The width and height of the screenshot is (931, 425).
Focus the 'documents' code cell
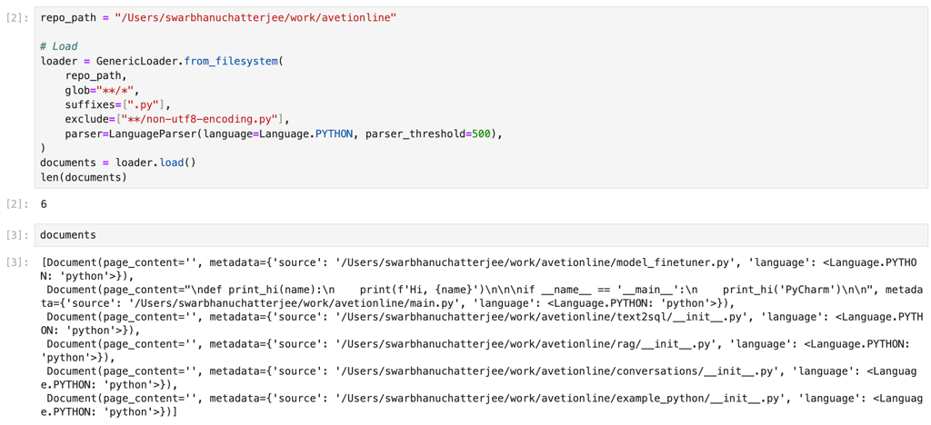480,234
